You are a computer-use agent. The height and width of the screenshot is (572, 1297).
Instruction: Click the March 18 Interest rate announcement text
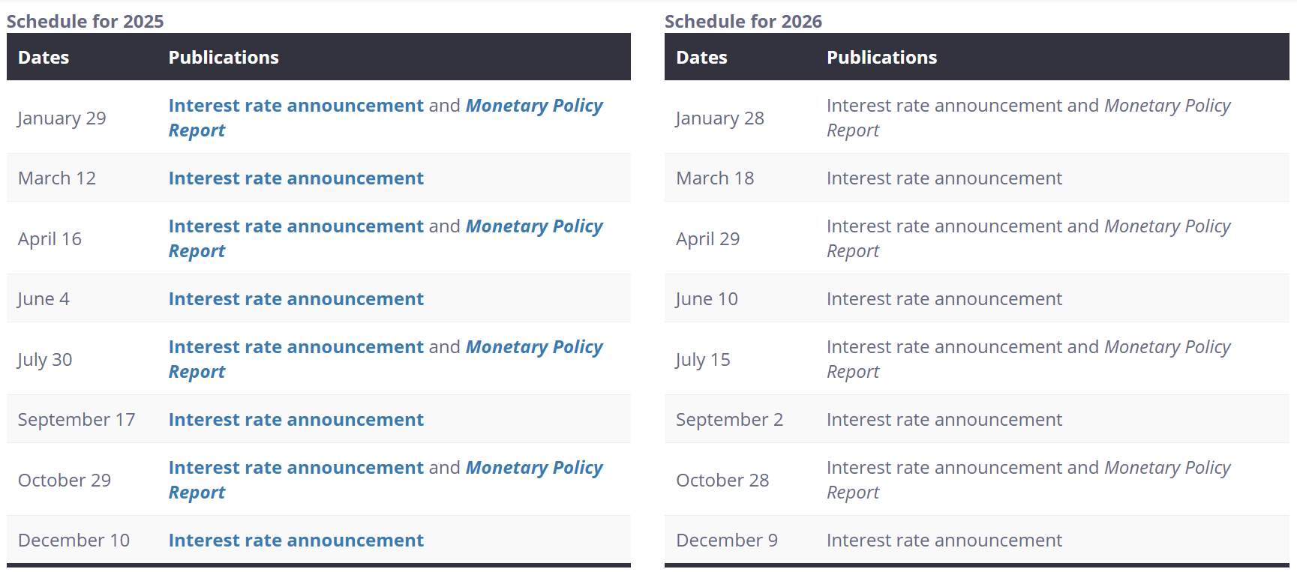944,178
